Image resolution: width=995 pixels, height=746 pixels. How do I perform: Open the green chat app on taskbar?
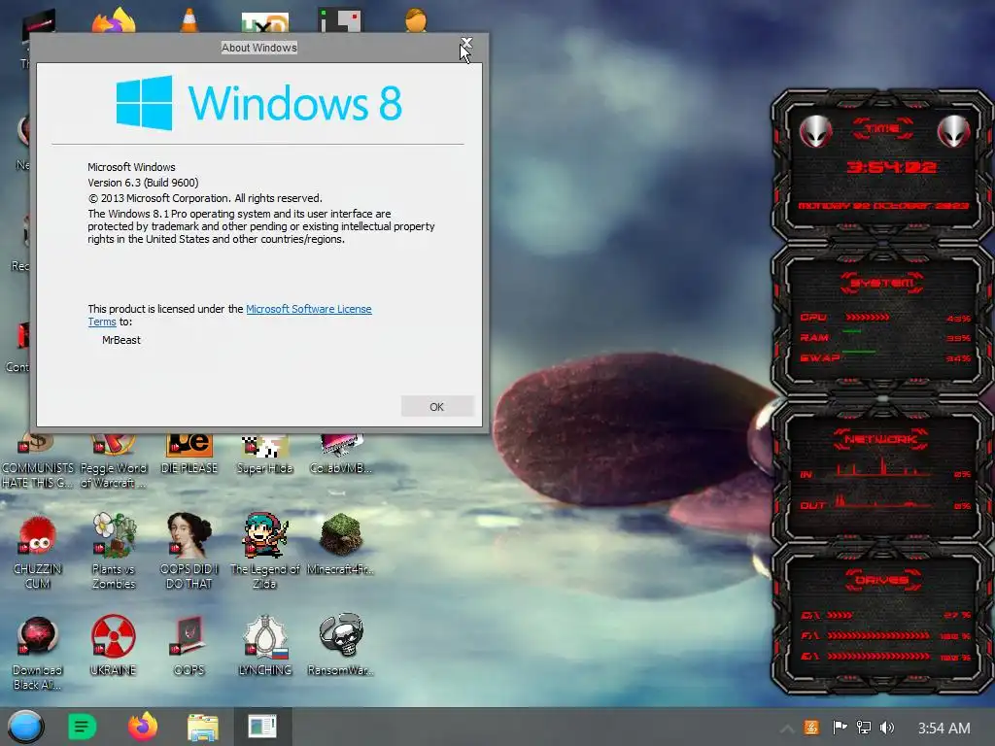click(82, 727)
